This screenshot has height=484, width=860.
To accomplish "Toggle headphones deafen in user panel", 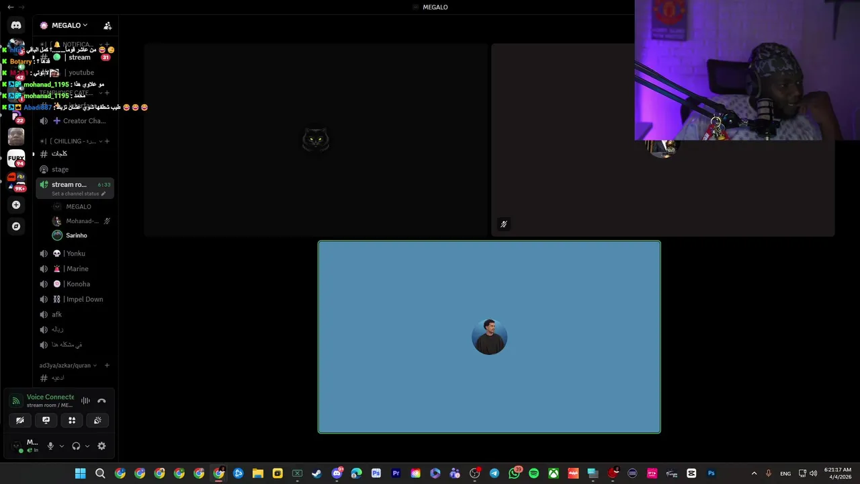I will (x=76, y=446).
